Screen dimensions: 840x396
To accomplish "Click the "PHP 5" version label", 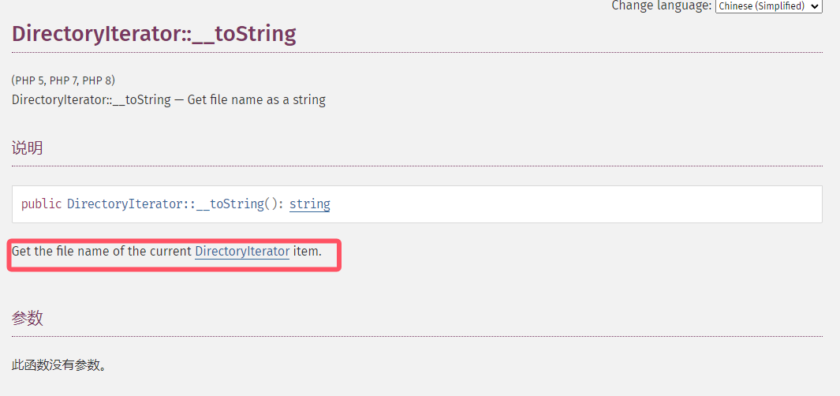I will click(30, 80).
